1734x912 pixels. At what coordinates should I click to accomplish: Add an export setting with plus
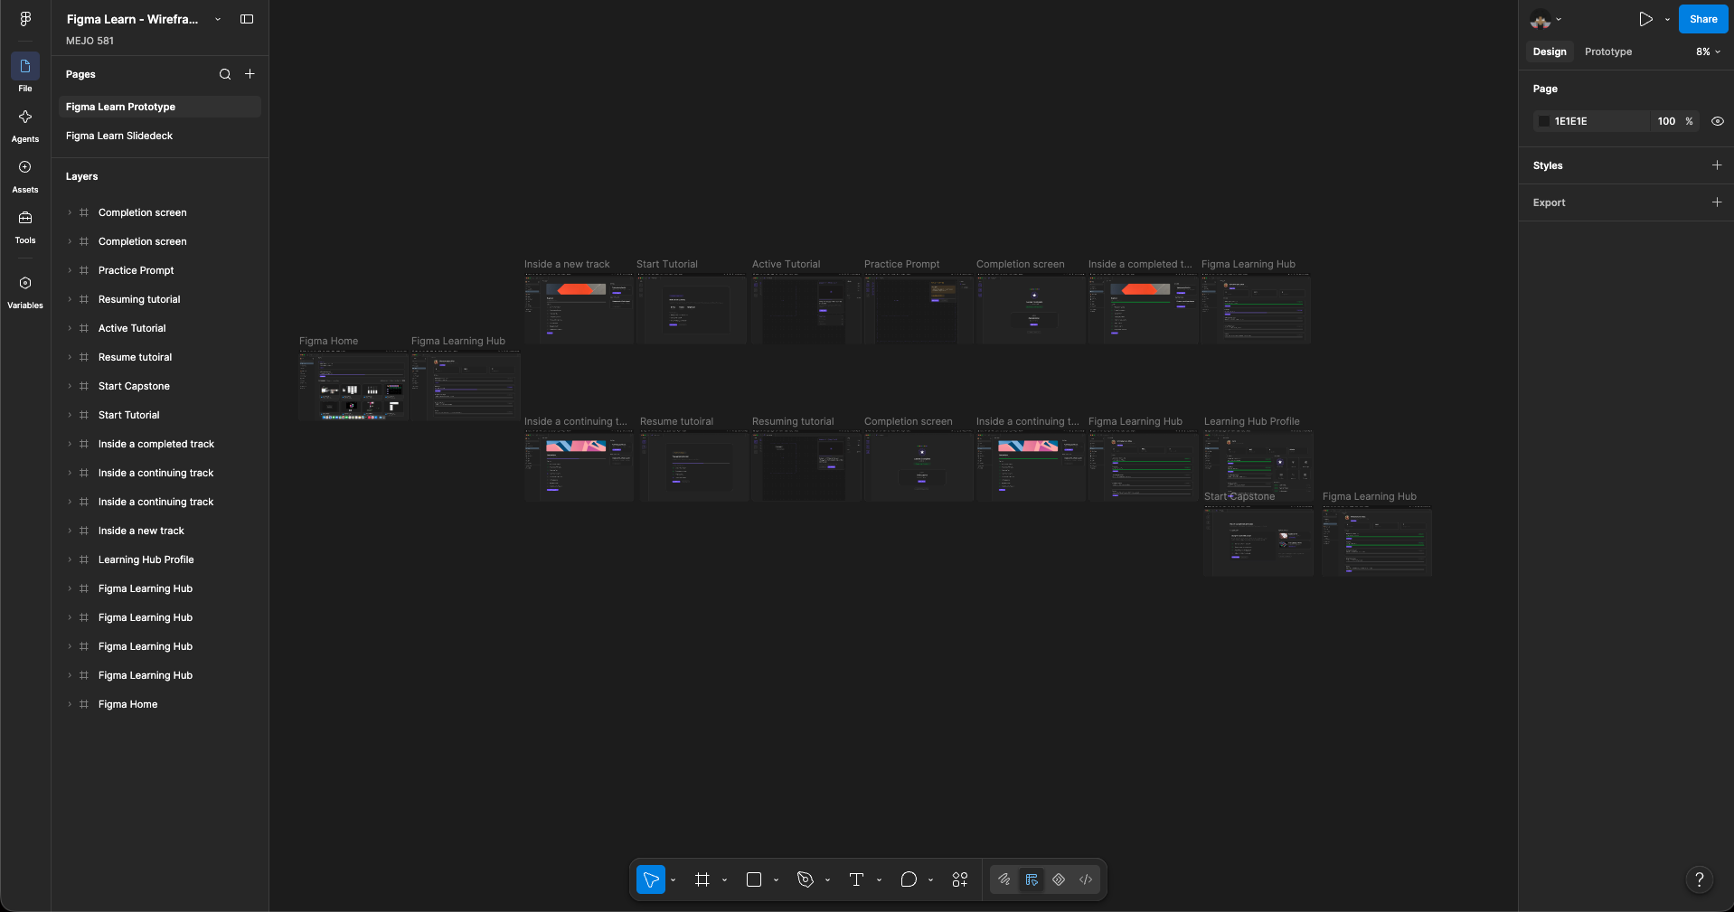[1717, 202]
